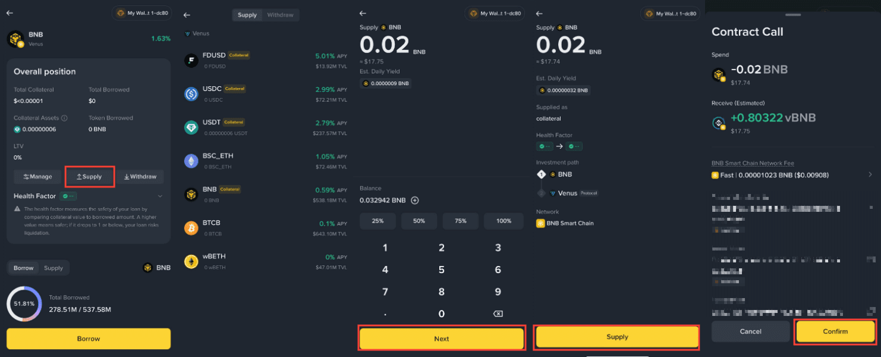Open the Withdraw tab in Overall position

point(140,177)
